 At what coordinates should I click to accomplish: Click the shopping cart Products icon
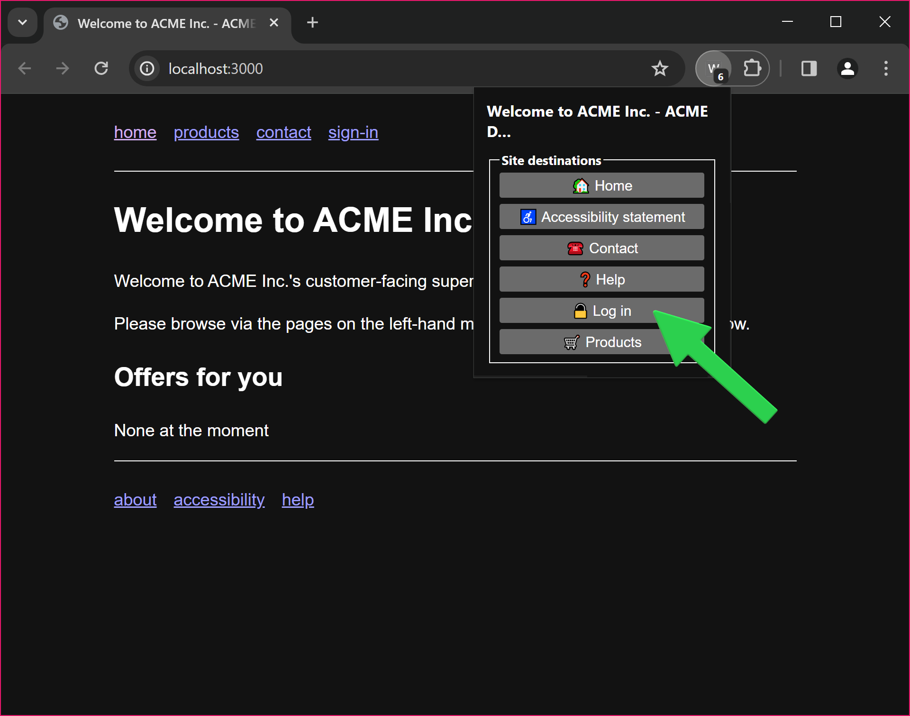[x=571, y=342]
